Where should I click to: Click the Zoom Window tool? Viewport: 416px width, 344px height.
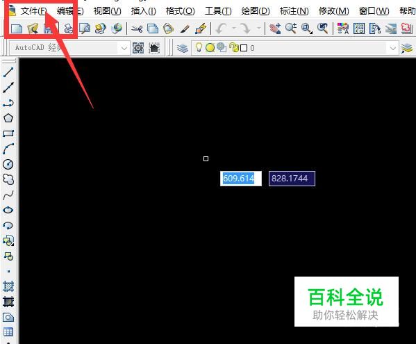[x=307, y=28]
